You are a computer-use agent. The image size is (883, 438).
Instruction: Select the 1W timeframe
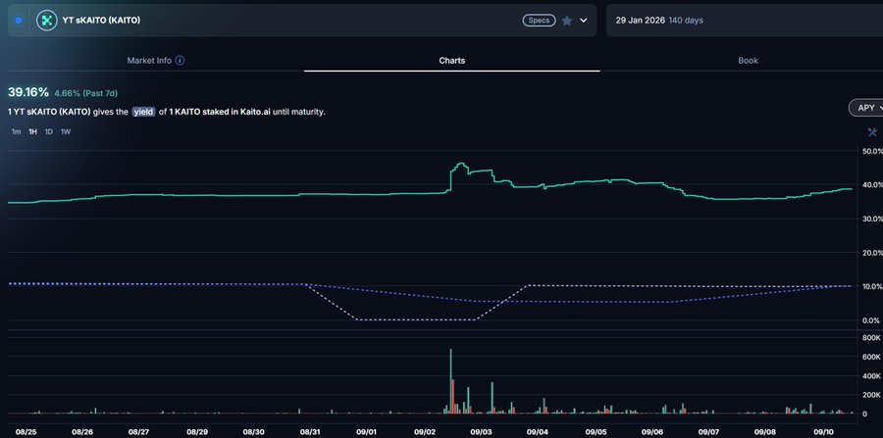66,131
